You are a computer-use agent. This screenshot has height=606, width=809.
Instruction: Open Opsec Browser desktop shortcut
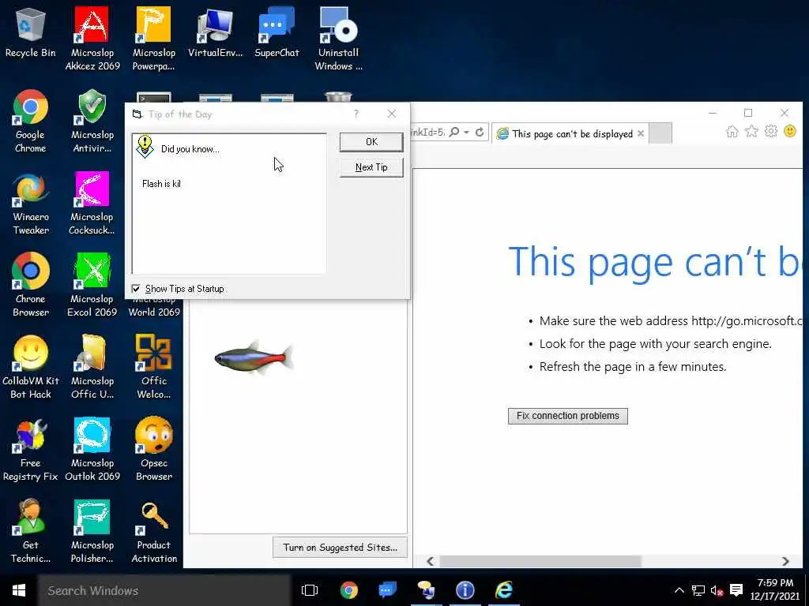click(153, 448)
